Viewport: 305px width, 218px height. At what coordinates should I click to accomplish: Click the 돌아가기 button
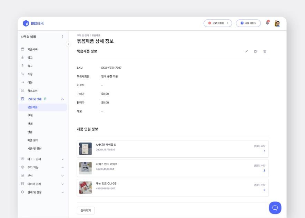(x=86, y=210)
